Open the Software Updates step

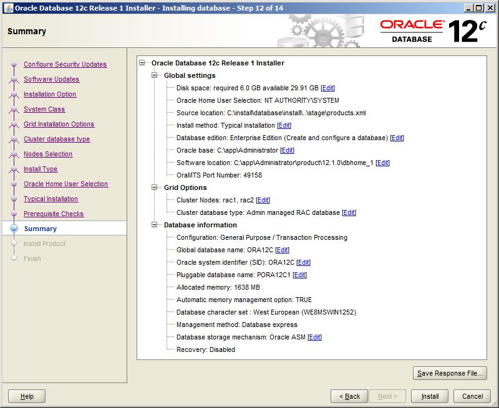click(52, 79)
